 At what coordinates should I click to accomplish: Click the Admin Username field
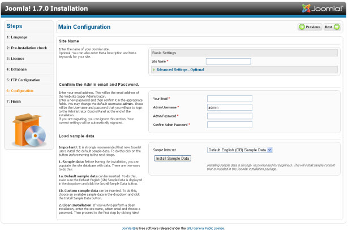tap(229, 107)
